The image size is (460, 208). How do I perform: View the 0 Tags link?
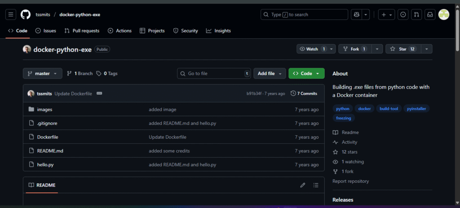[107, 73]
